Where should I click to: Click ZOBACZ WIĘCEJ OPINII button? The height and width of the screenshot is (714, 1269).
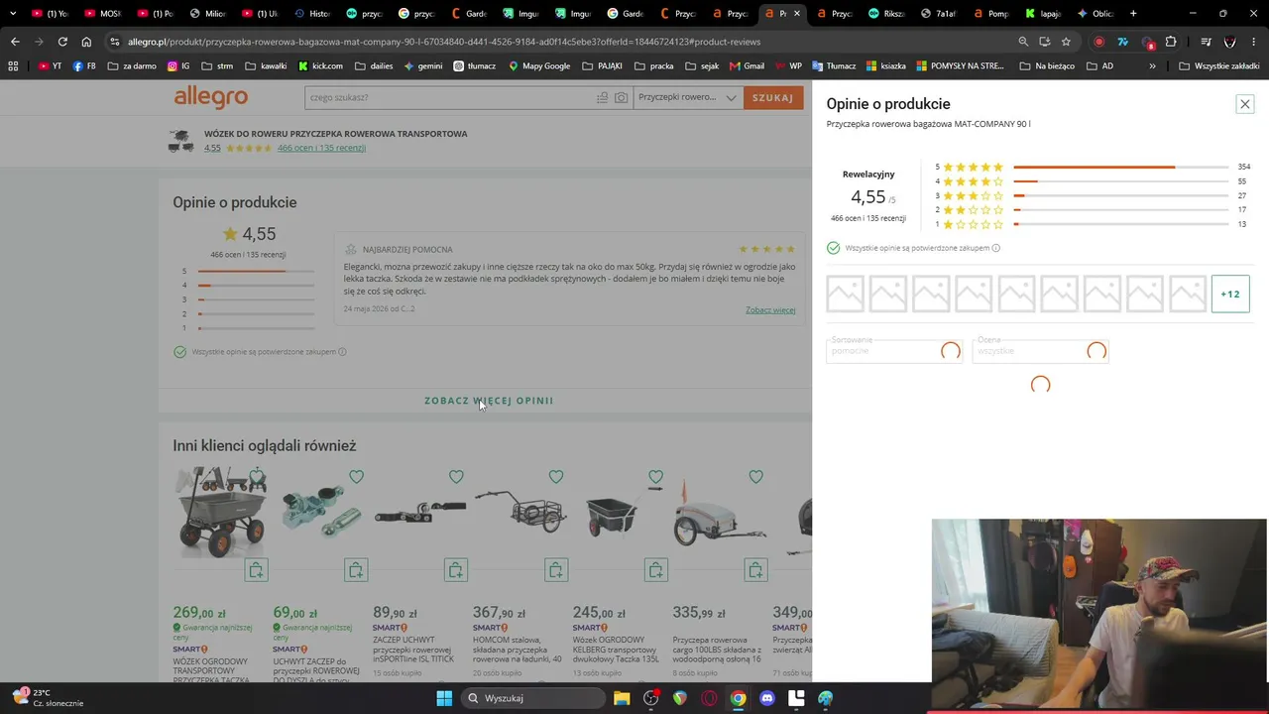click(489, 401)
